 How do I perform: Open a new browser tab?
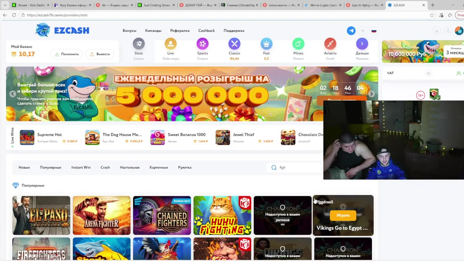432,5
